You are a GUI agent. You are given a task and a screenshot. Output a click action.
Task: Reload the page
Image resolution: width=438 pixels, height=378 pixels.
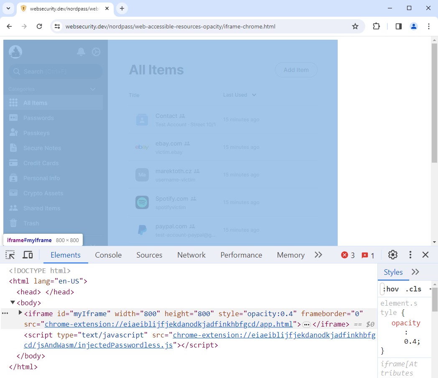39,26
